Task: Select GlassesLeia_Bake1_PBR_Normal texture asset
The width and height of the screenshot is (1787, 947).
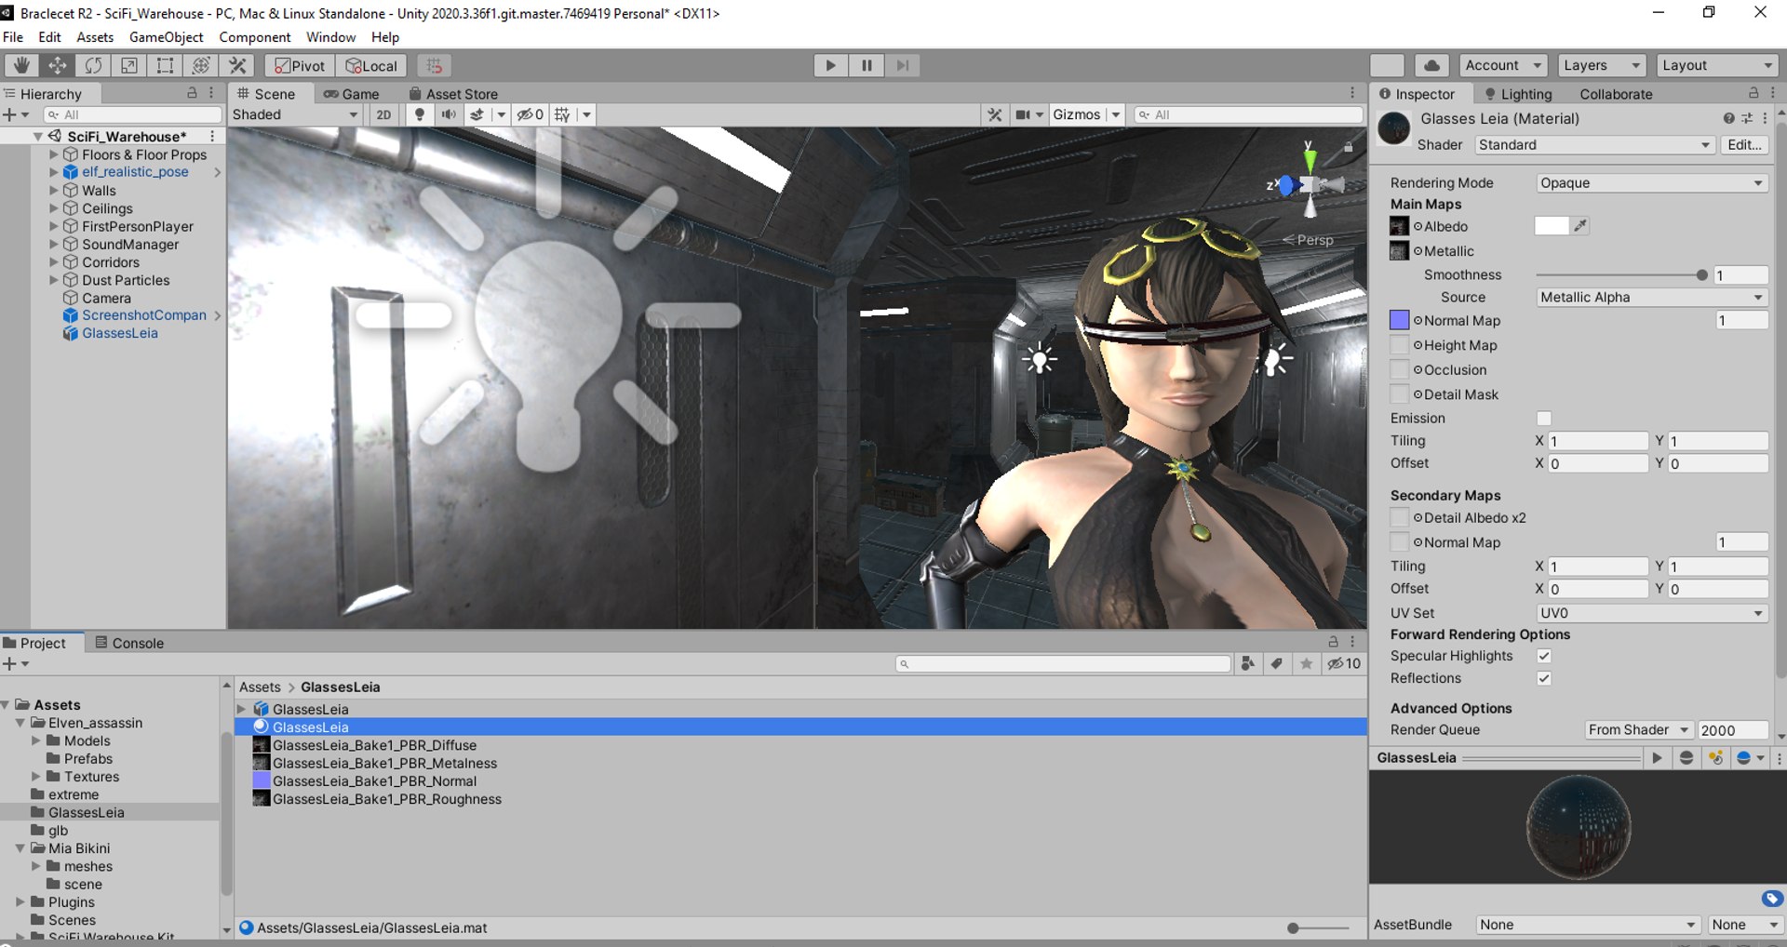Action: 374,781
